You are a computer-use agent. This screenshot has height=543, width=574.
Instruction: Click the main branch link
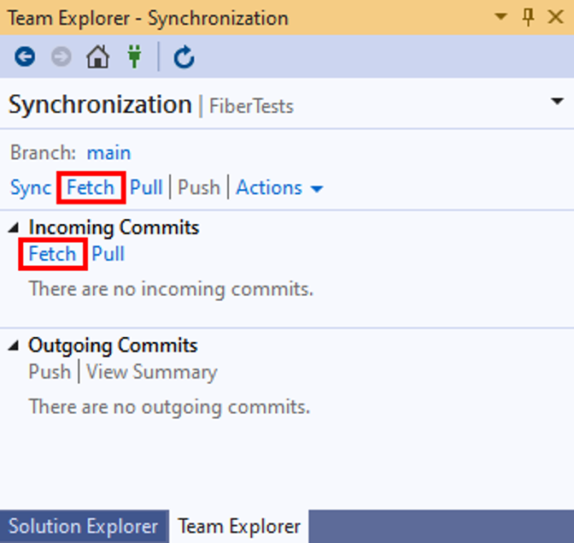click(108, 153)
